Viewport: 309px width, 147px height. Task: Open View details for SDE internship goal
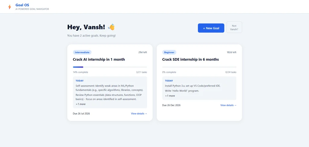(228, 105)
